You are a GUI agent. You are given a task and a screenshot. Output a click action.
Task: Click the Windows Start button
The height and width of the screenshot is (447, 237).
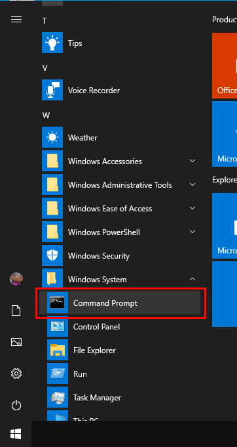[x=16, y=434]
